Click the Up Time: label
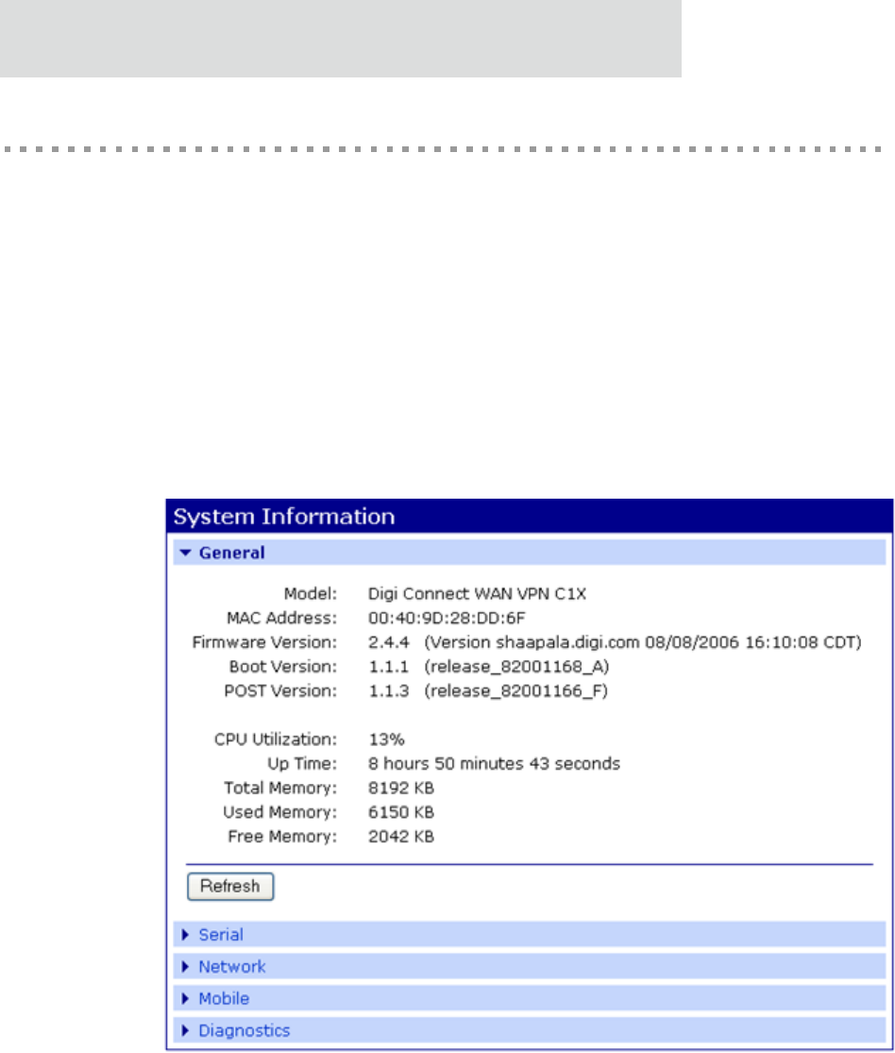 [x=302, y=764]
